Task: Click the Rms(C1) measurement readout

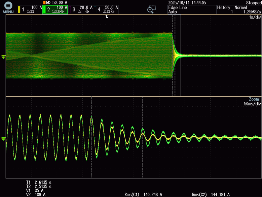Action: pos(143,194)
